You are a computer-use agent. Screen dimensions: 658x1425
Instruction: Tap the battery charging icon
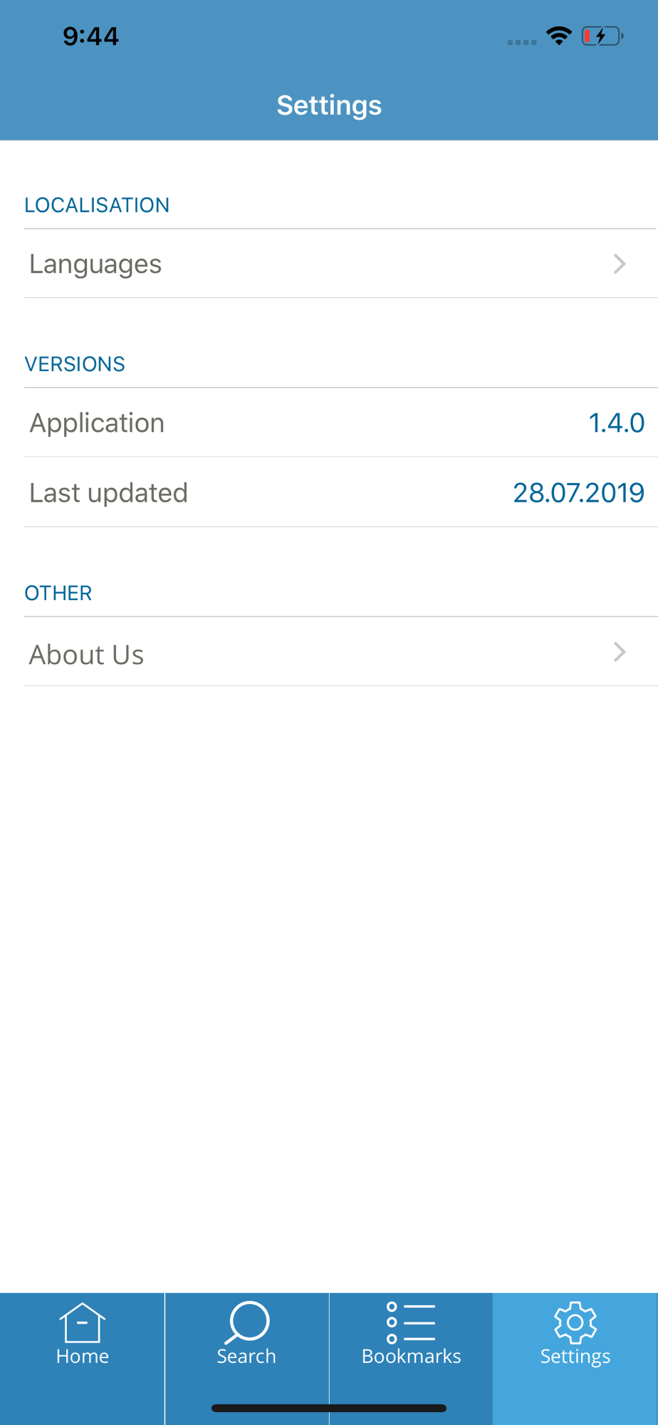(602, 36)
